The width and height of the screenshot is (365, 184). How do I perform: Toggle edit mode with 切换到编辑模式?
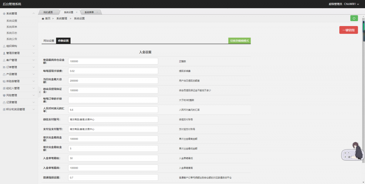[239, 41]
